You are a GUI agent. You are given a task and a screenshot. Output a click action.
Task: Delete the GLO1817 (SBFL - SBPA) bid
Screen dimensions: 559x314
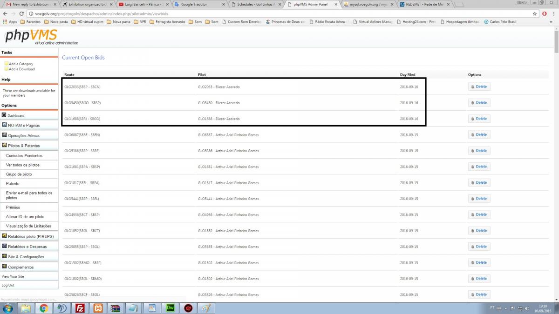point(479,182)
